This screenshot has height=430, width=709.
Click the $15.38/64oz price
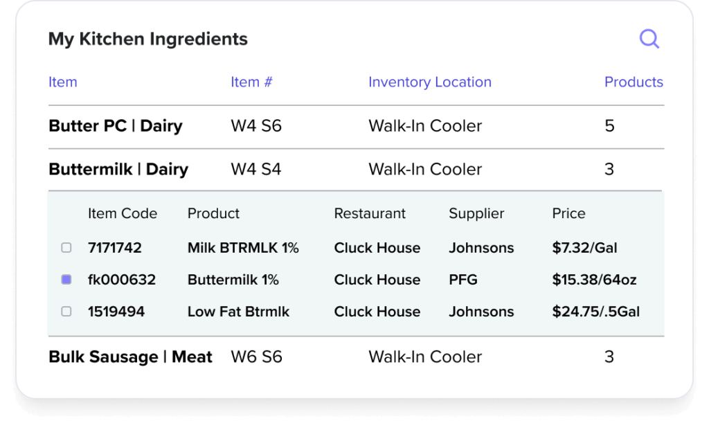tap(594, 280)
